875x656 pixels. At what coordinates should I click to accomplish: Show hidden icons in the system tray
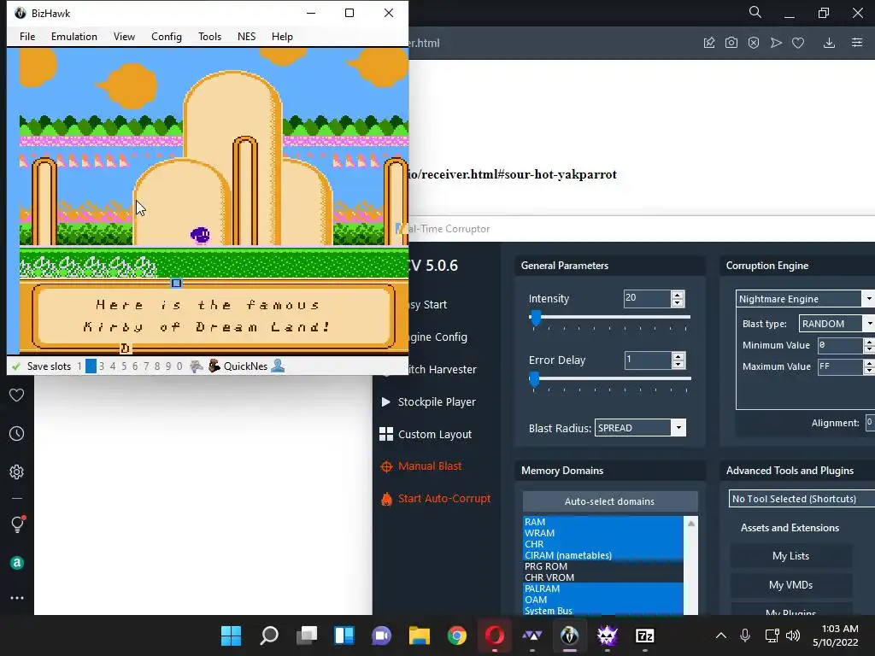click(721, 635)
